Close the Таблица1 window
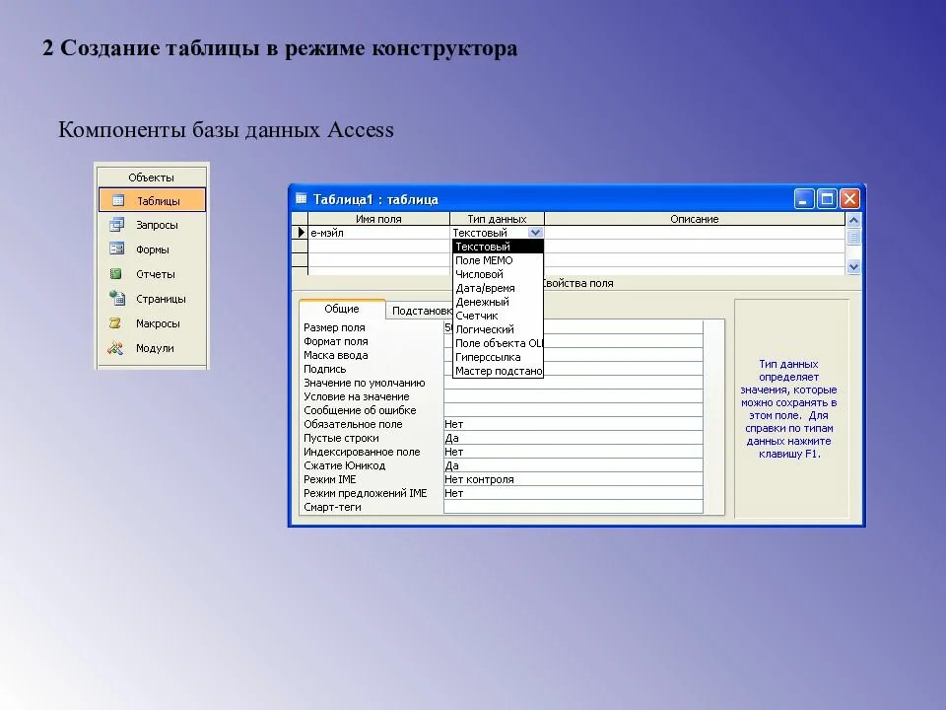The width and height of the screenshot is (946, 710). [849, 198]
